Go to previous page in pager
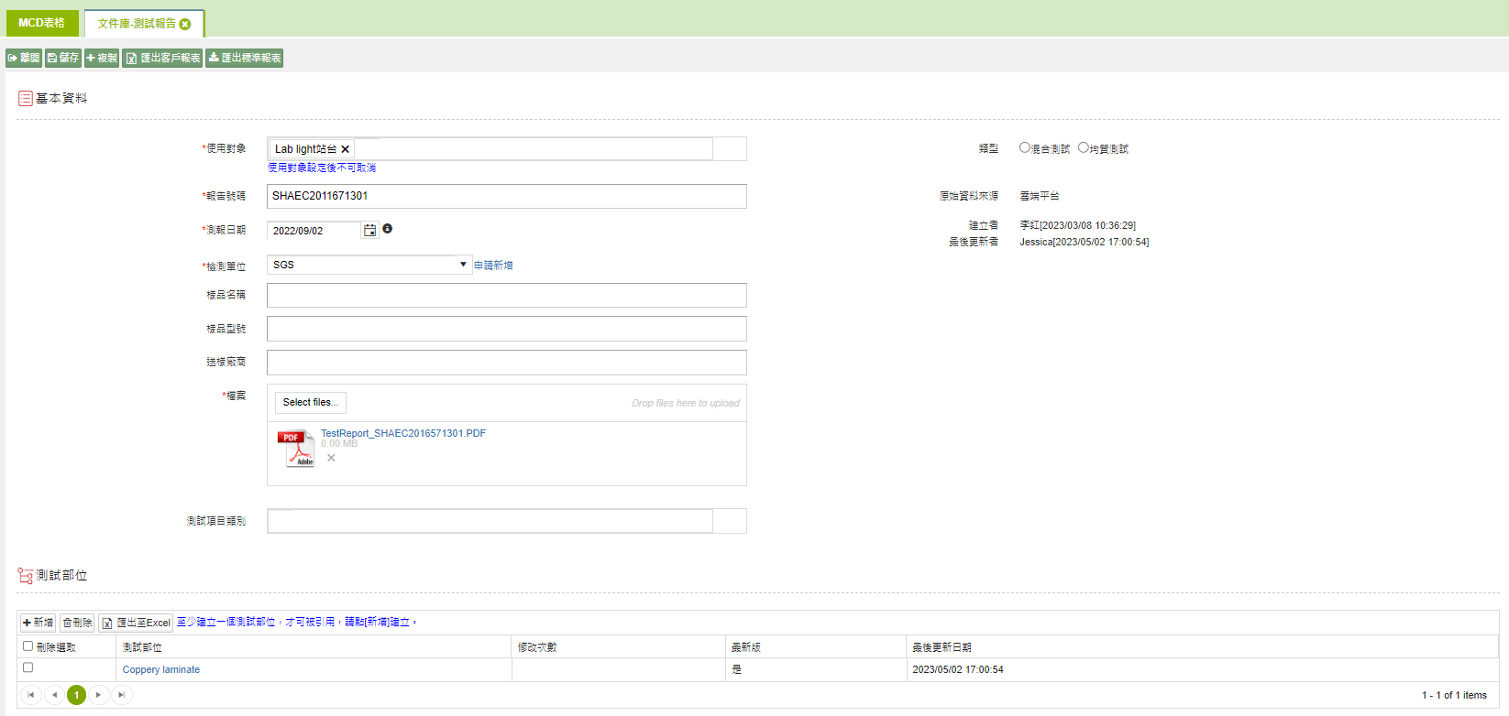 (x=54, y=695)
